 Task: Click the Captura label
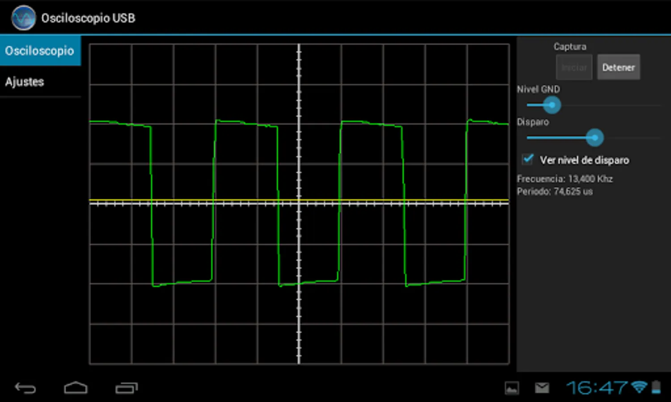click(x=570, y=46)
